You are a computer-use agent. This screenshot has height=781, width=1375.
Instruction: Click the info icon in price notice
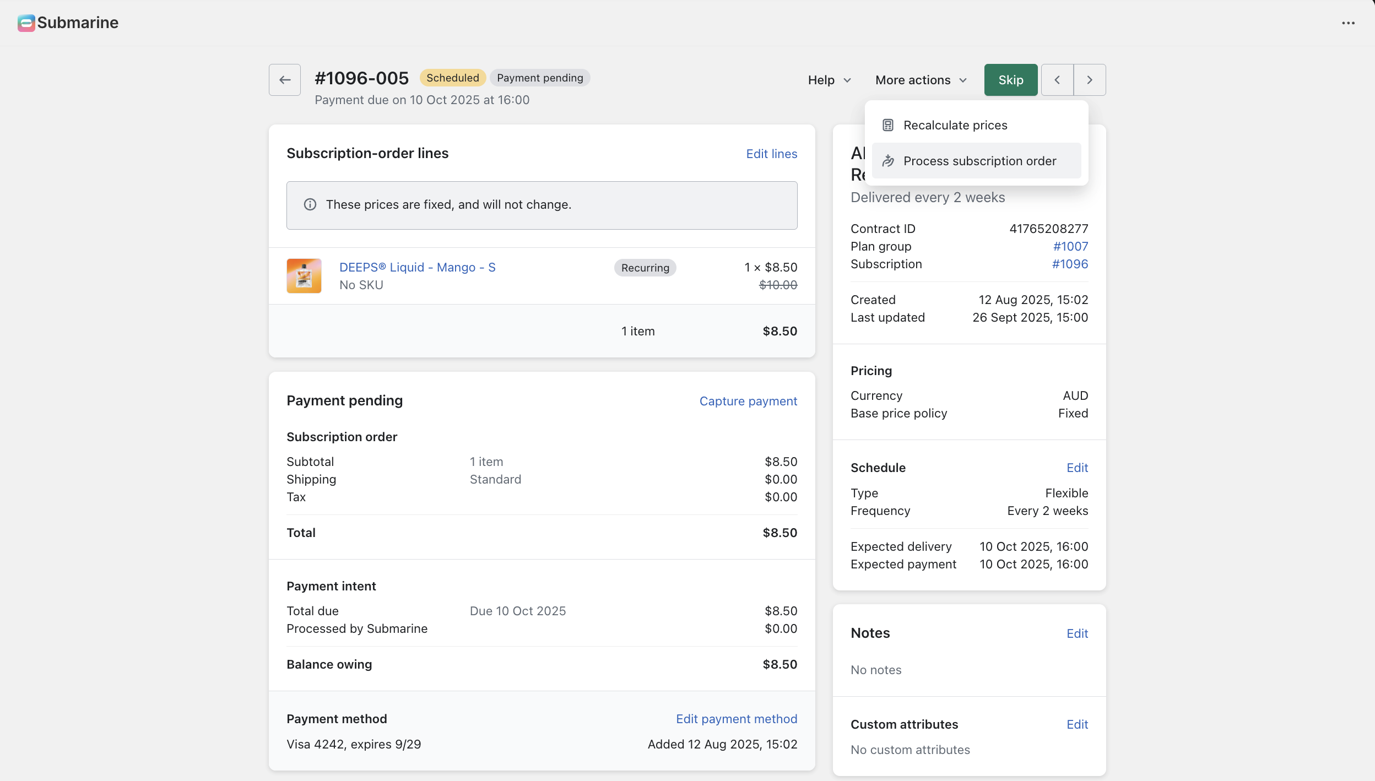click(310, 205)
